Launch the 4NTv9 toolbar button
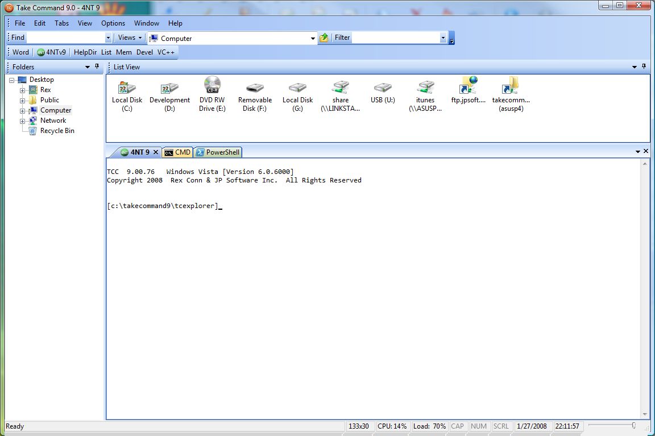This screenshot has height=436, width=655. tap(52, 52)
